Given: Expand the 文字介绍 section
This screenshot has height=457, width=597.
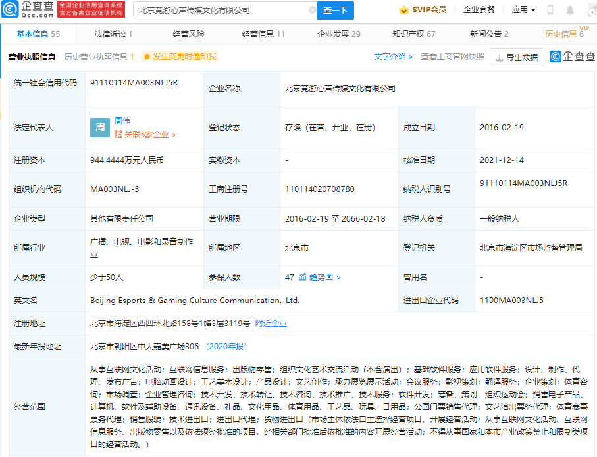Looking at the screenshot, I should tap(394, 57).
